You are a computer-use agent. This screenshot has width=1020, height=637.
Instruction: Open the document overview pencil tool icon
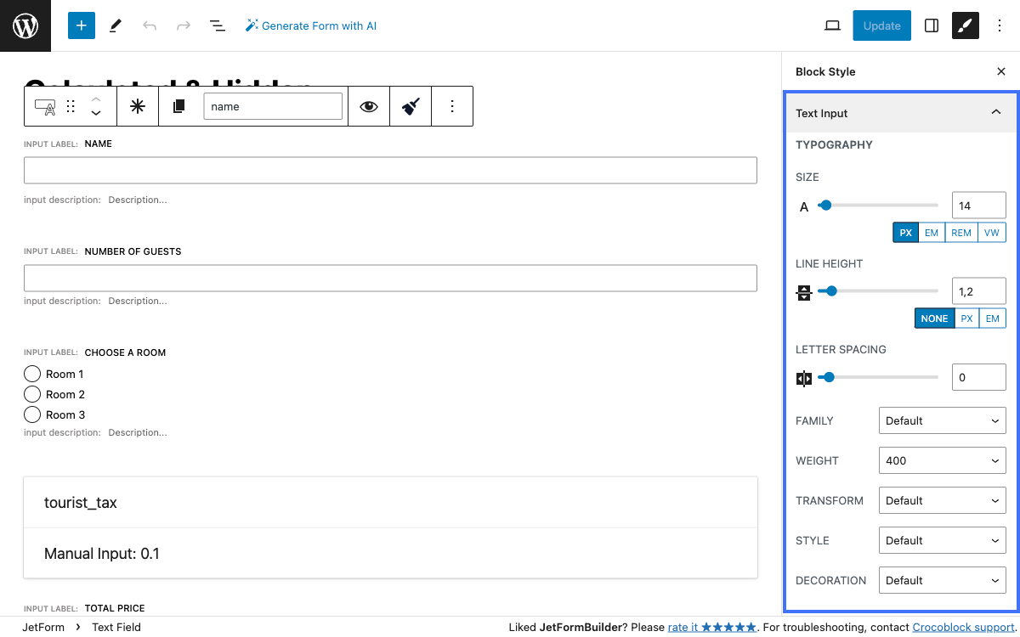[115, 25]
